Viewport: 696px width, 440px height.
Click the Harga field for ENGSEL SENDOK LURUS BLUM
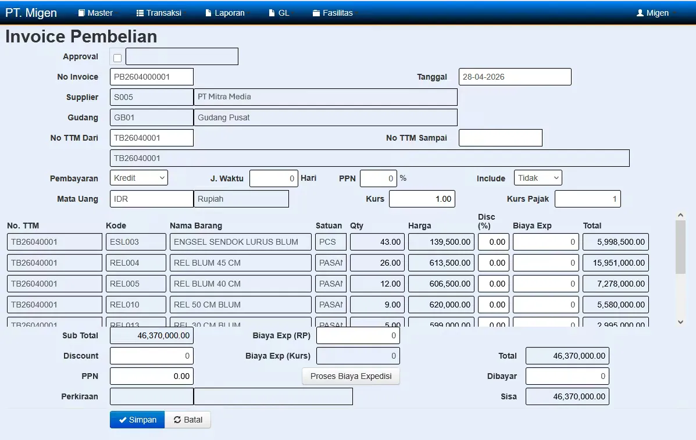[441, 242]
